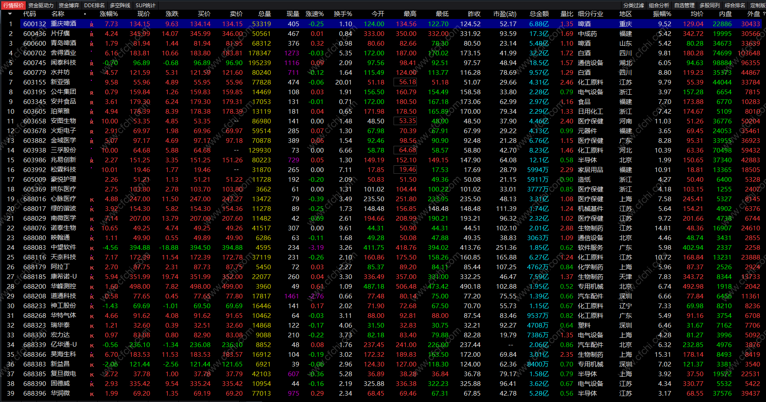
Task: Click stock code 603938
Action: [35, 150]
